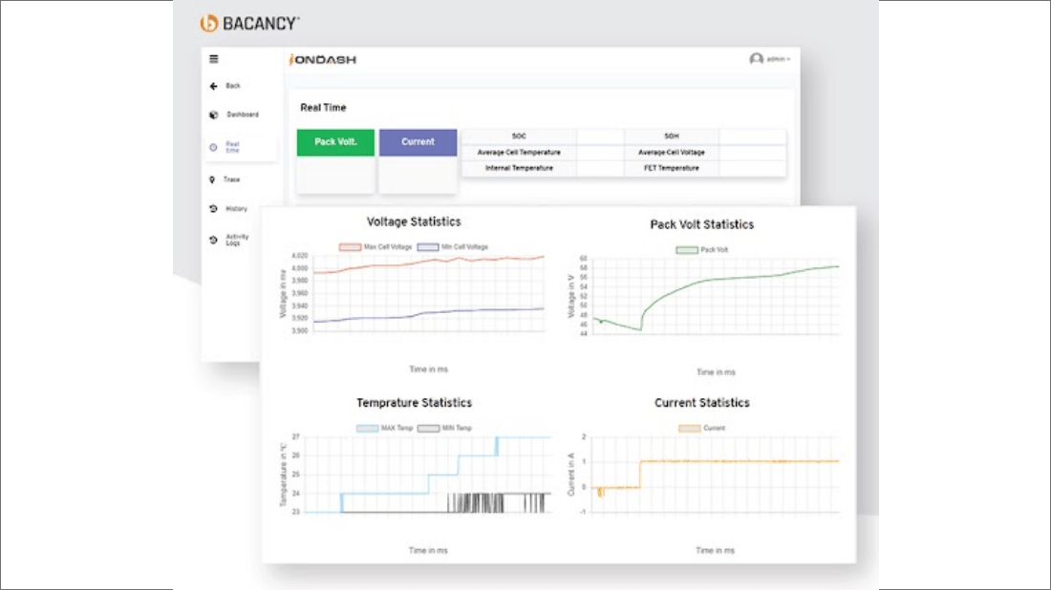
Task: Open History in the sidebar
Action: (x=237, y=209)
